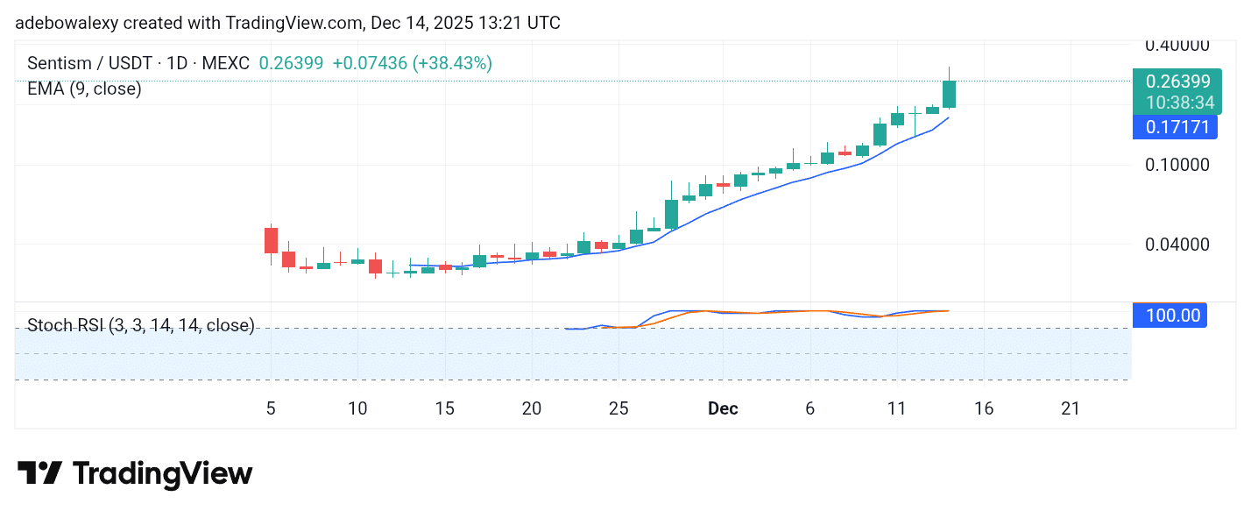
Task: Select the Stoch RSI indicator legend
Action: pos(140,325)
